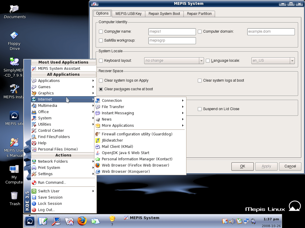The height and width of the screenshot is (228, 305).
Task: Click the Apply button in MEPIS System
Action: point(266,166)
